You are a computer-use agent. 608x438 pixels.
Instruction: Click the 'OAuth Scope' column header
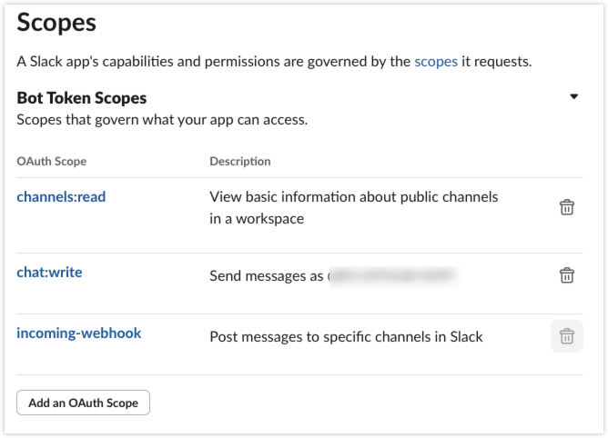click(x=52, y=161)
